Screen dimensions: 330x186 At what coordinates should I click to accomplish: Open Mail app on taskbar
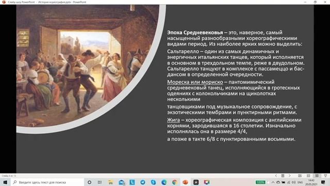pyautogui.click(x=122, y=182)
